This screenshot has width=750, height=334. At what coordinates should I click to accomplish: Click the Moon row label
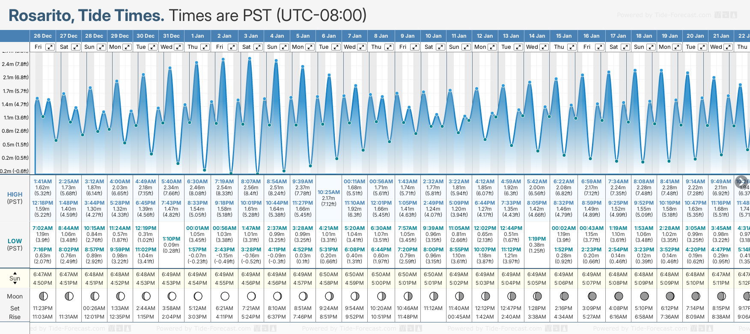[x=15, y=296]
